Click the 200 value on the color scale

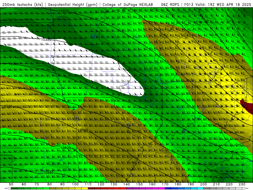(x=204, y=184)
